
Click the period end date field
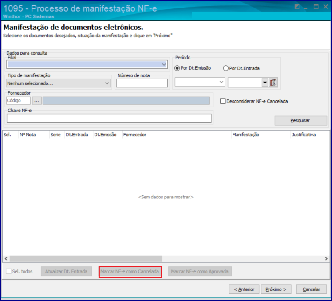pos(245,83)
